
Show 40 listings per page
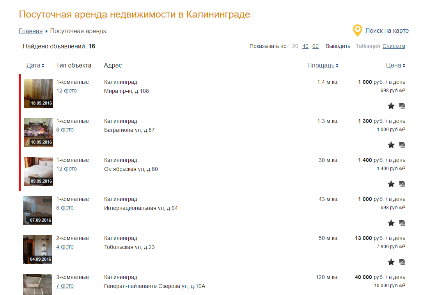[x=305, y=46]
